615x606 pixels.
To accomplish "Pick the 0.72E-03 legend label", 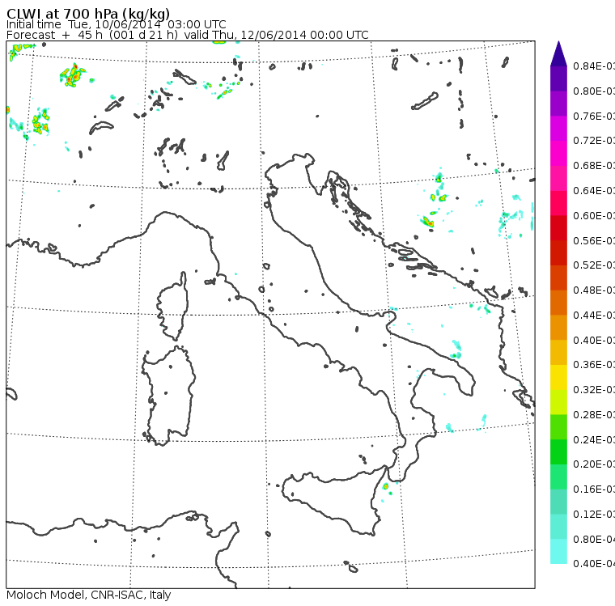I will 594,141.
